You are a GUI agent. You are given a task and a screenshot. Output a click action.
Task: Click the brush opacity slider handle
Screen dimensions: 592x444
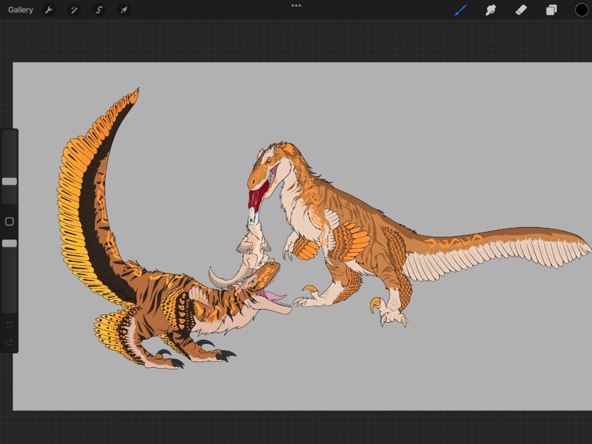pos(9,243)
